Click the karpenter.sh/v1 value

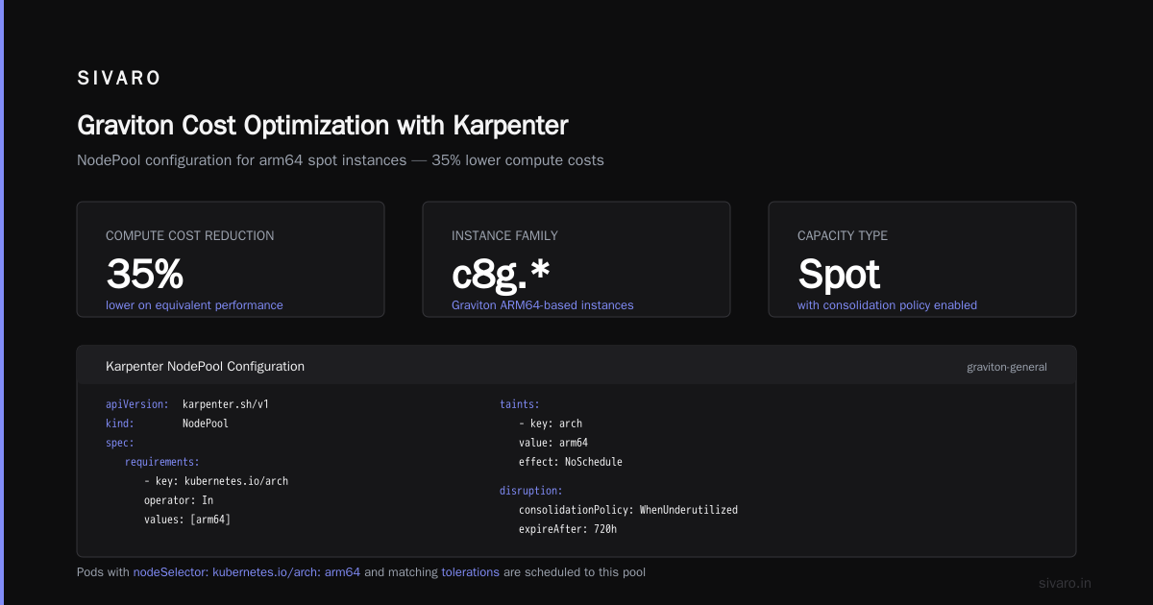(226, 404)
